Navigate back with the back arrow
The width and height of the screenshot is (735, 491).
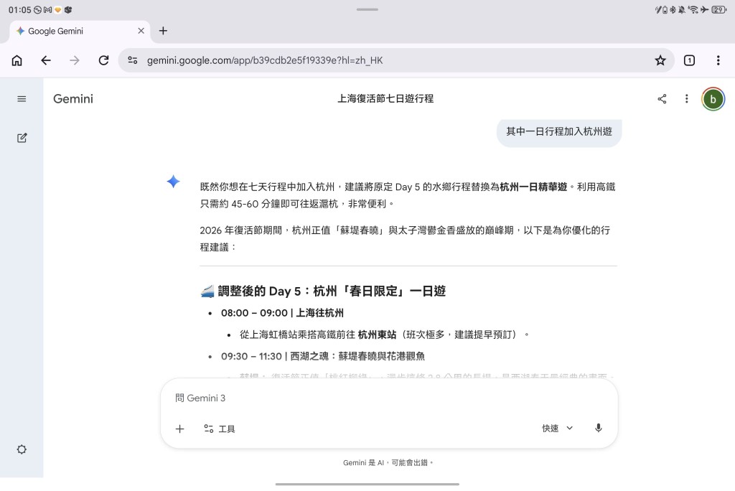(46, 60)
